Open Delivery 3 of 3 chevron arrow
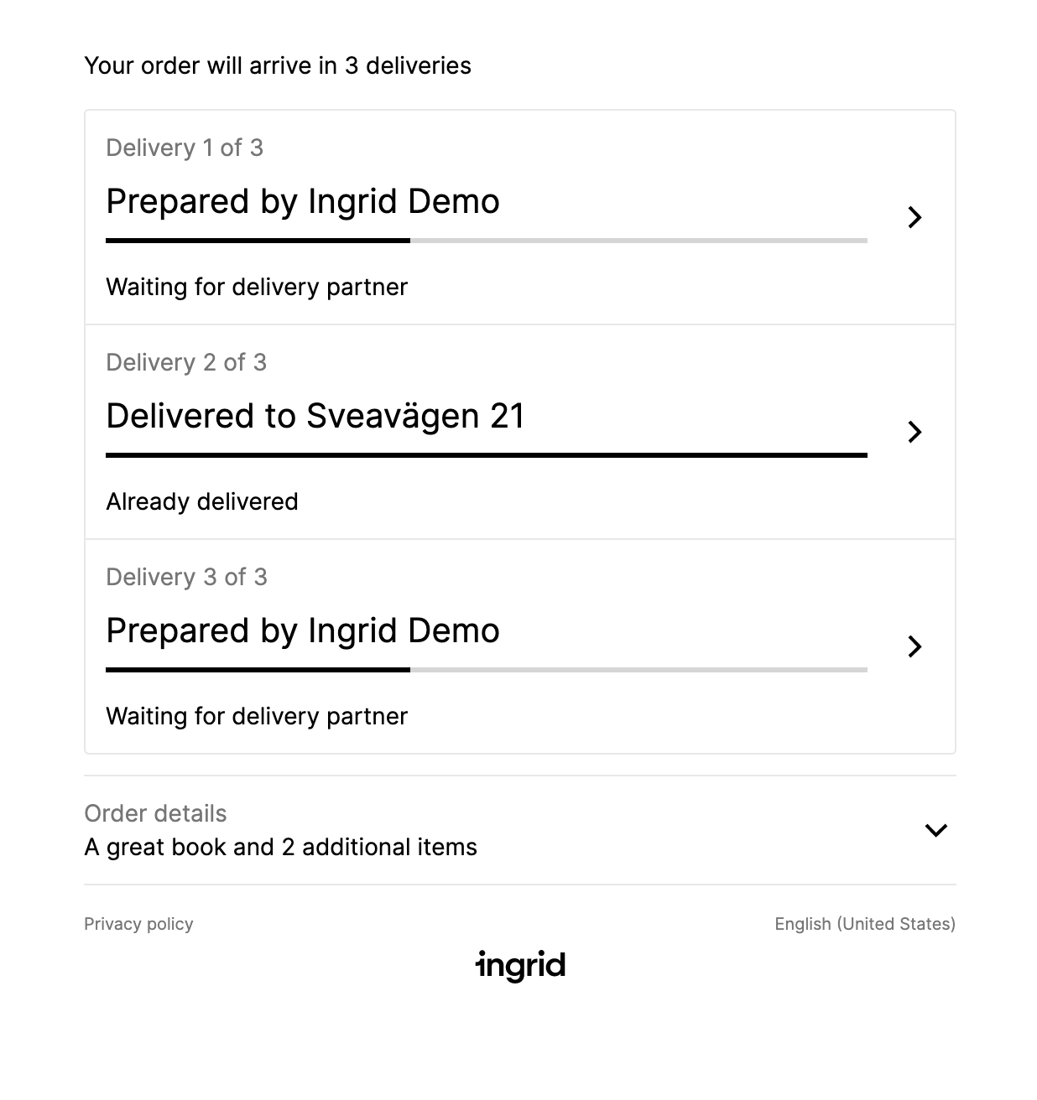The width and height of the screenshot is (1037, 1100). tap(915, 646)
